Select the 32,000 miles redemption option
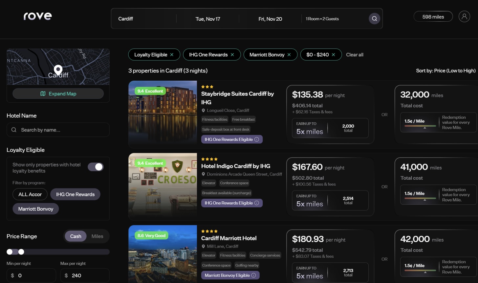Viewport: 478px width, 283px height. click(436, 114)
